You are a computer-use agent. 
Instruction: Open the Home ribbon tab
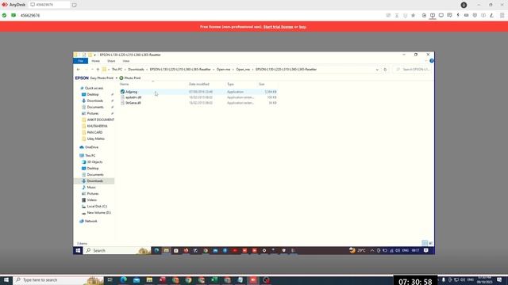coord(95,61)
